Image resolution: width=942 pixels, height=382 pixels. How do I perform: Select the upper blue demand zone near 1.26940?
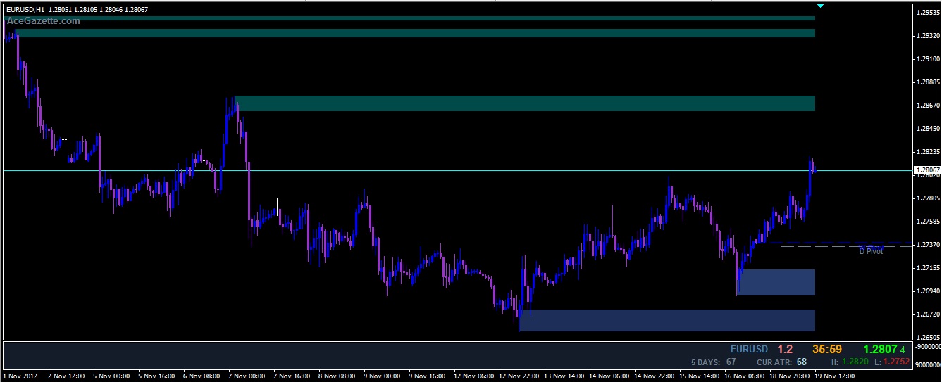pyautogui.click(x=776, y=282)
